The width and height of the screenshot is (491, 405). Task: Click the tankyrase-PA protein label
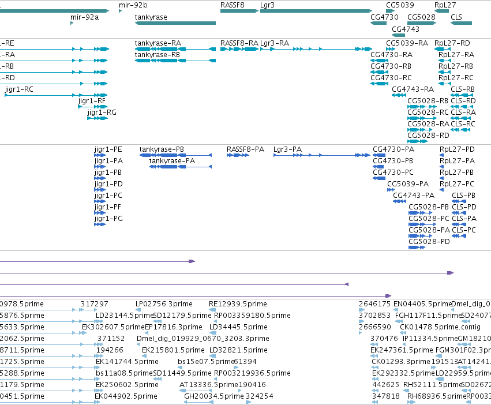coord(172,161)
